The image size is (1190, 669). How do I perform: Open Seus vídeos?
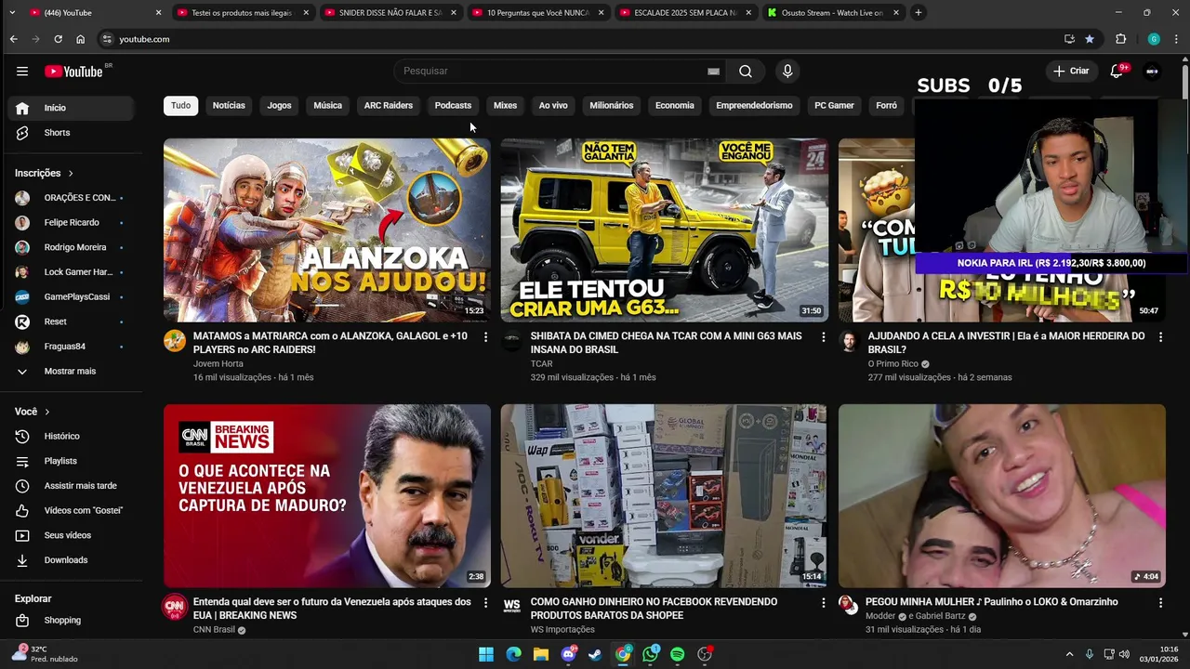73,535
